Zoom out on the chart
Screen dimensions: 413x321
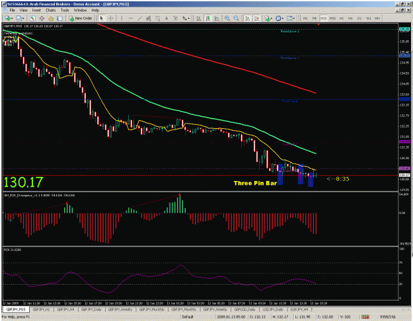click(x=237, y=18)
